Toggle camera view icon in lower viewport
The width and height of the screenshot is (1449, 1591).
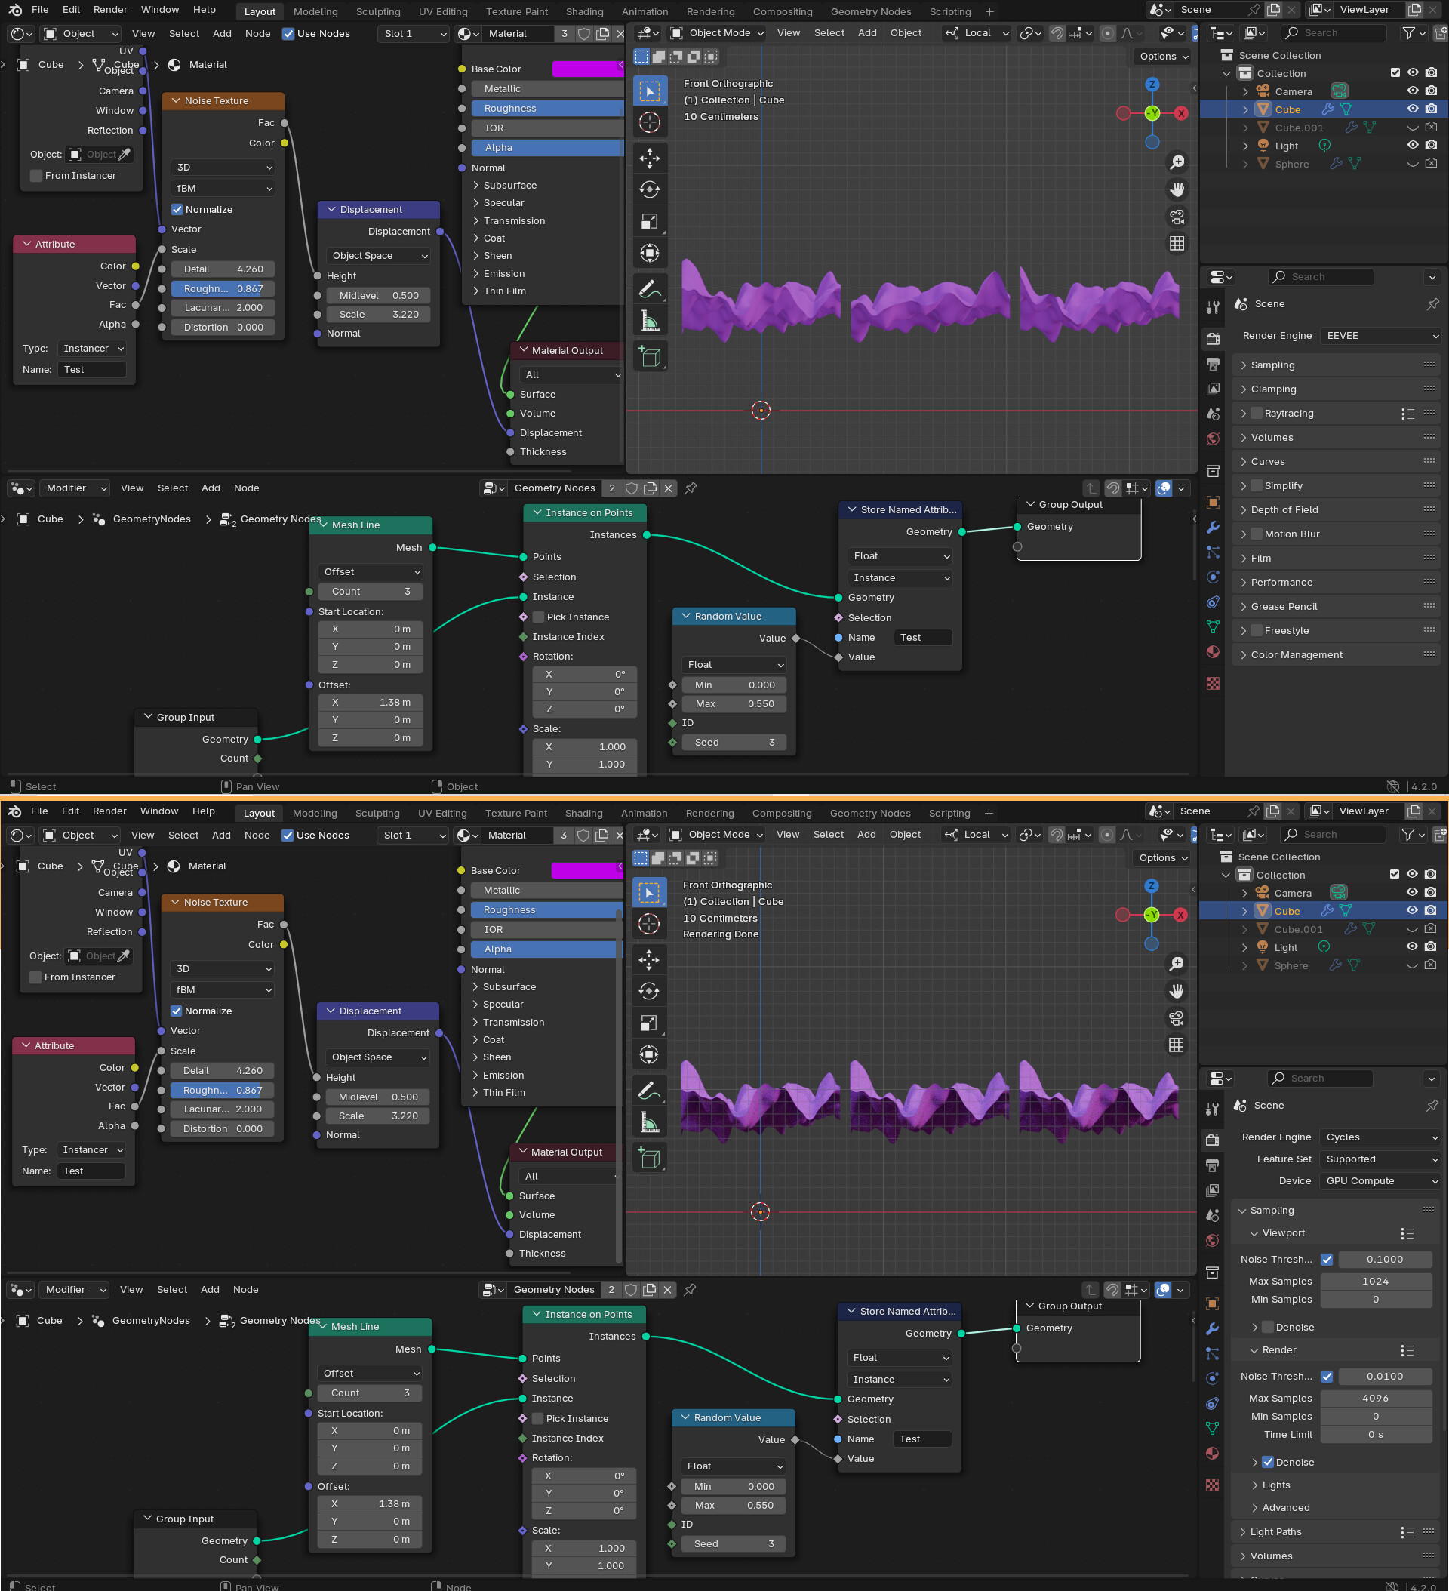coord(1176,1018)
